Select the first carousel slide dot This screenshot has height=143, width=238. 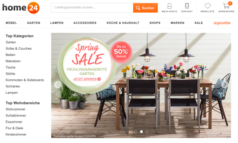(x=136, y=132)
